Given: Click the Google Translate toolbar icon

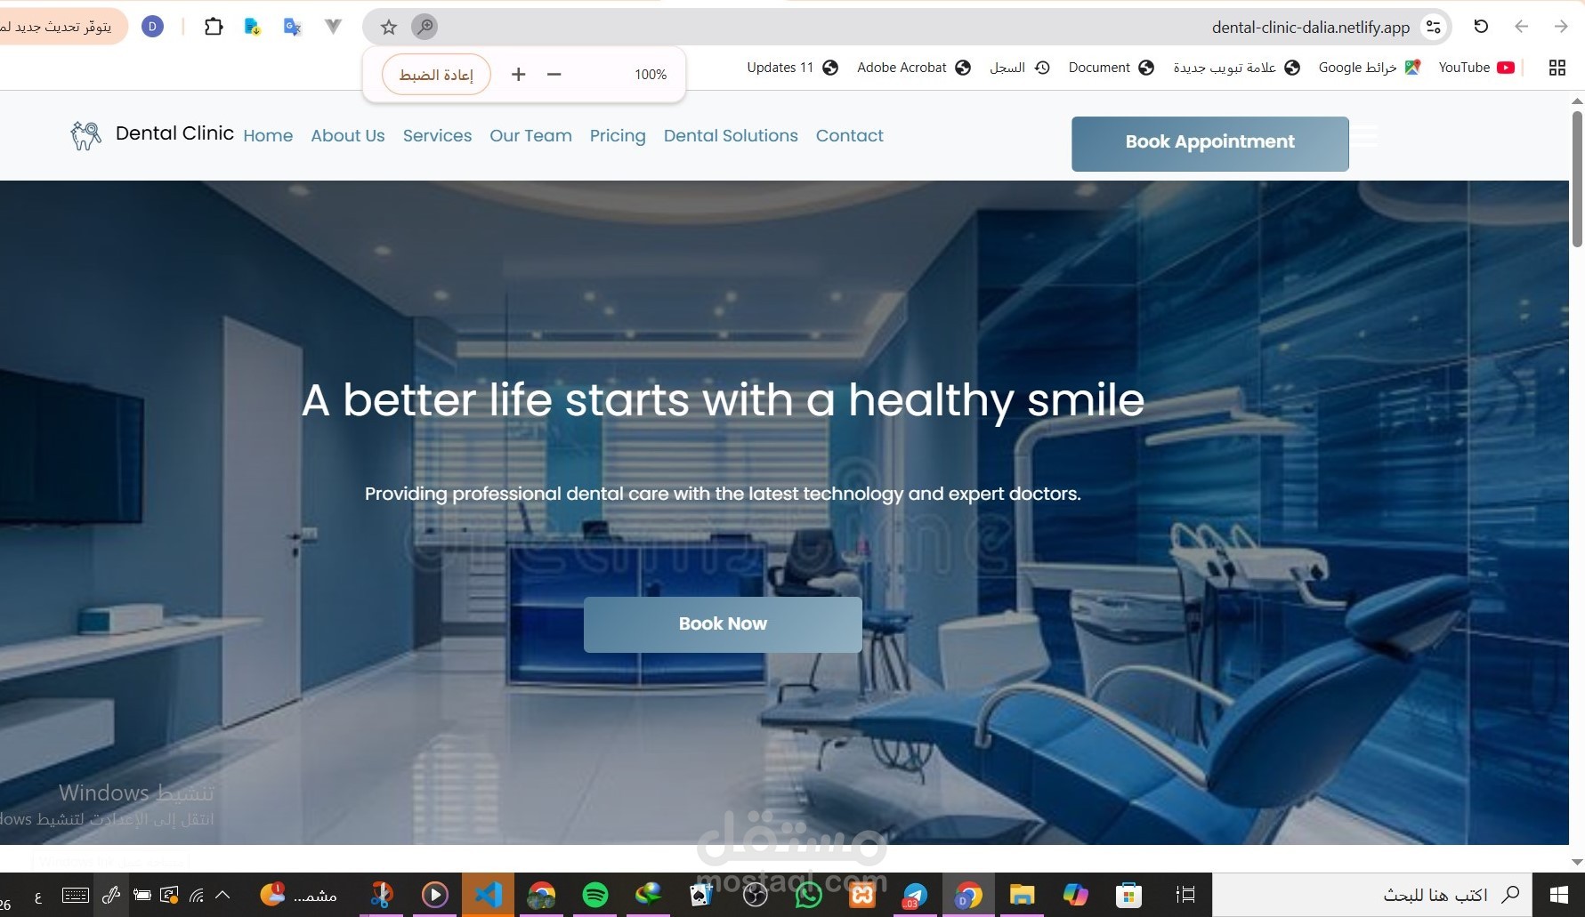Looking at the screenshot, I should [292, 27].
